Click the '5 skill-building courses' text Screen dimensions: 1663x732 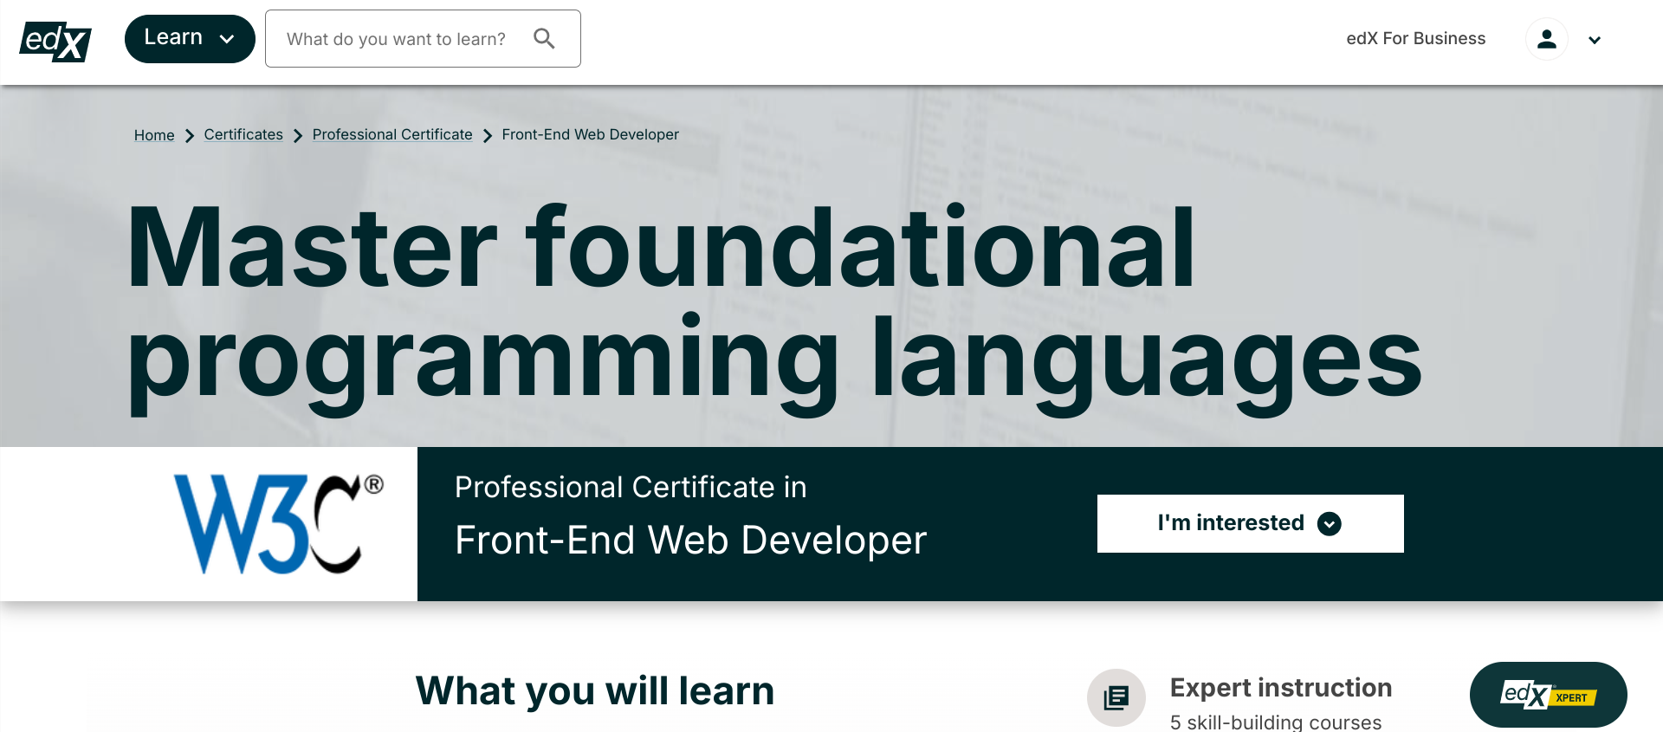pyautogui.click(x=1275, y=722)
